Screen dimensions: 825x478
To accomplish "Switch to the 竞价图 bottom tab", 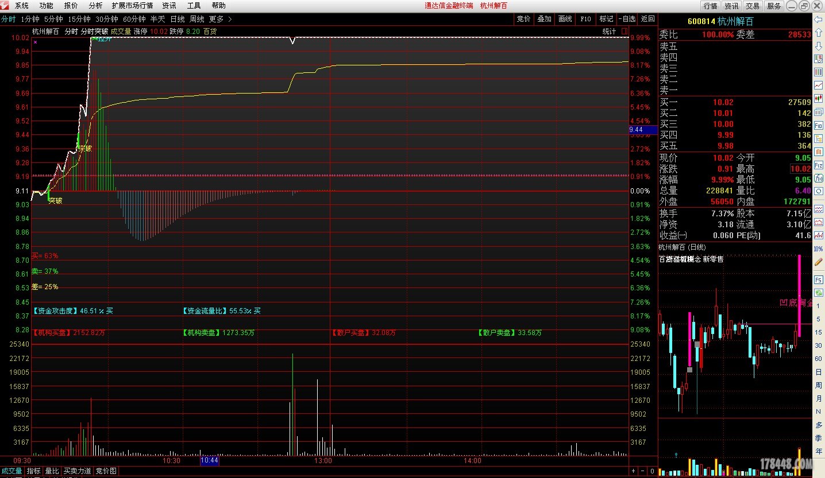I will [x=106, y=471].
